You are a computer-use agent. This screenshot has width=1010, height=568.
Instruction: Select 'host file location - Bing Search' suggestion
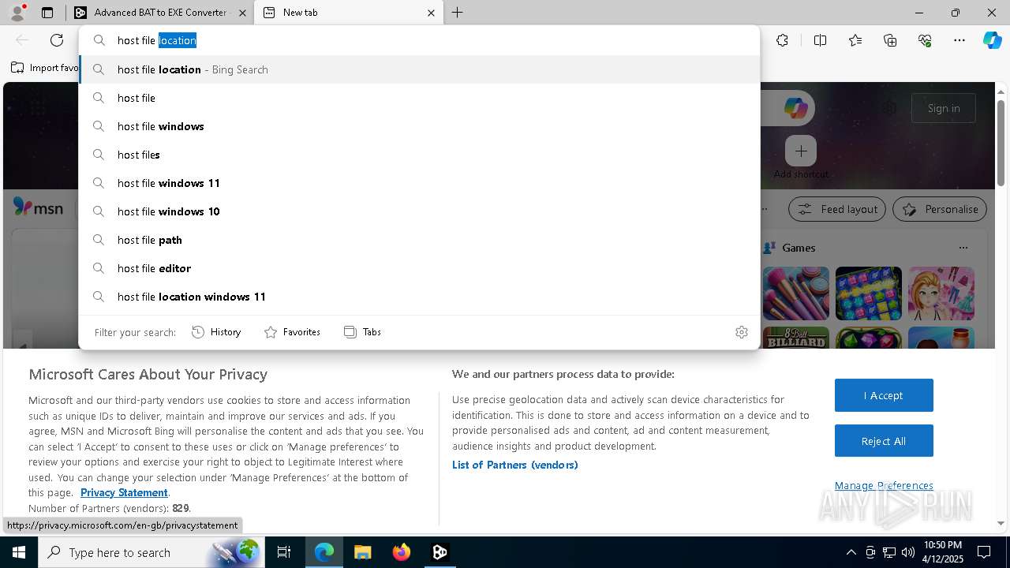419,69
